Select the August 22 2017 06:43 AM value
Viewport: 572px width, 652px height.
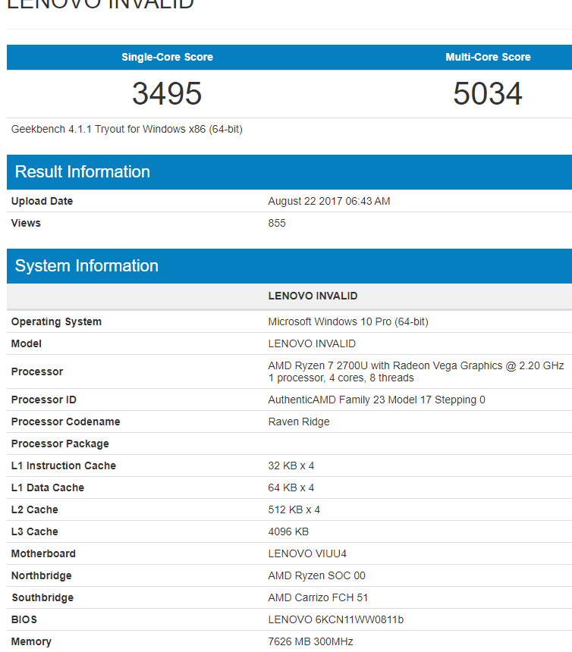click(329, 201)
